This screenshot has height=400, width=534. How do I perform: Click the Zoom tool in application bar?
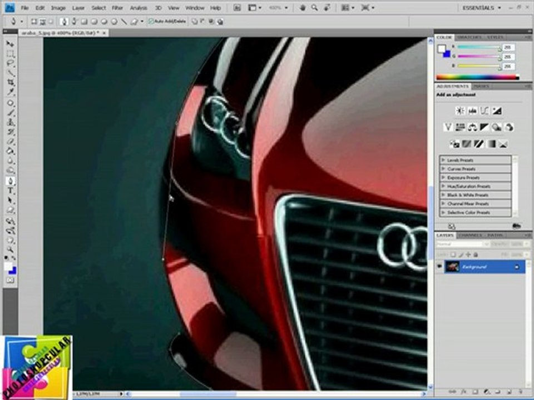coord(314,7)
